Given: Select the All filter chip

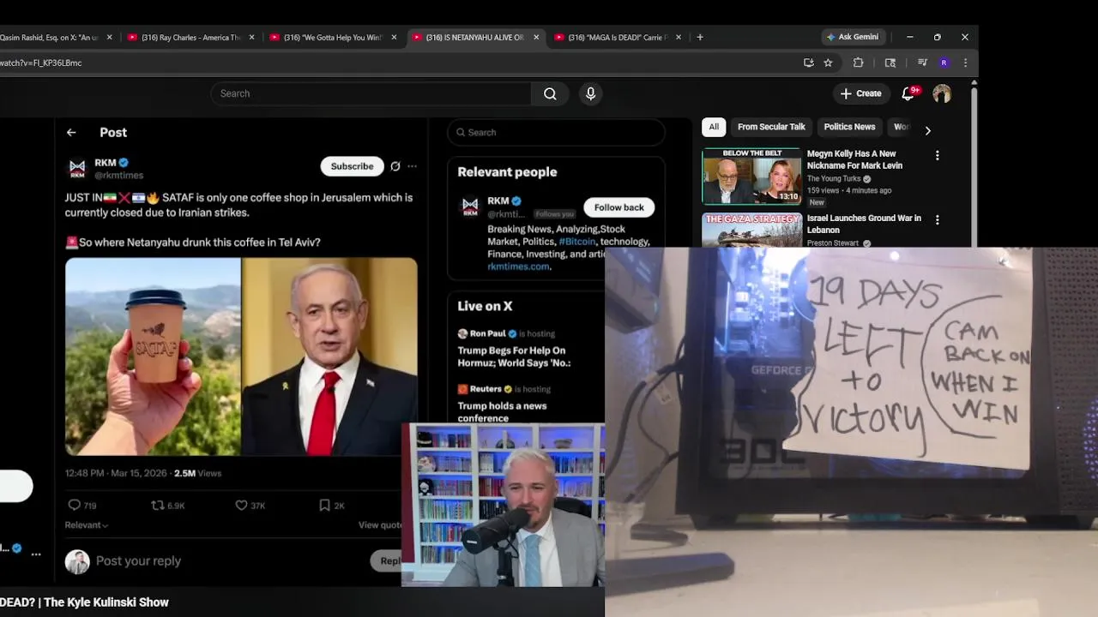Looking at the screenshot, I should point(714,127).
